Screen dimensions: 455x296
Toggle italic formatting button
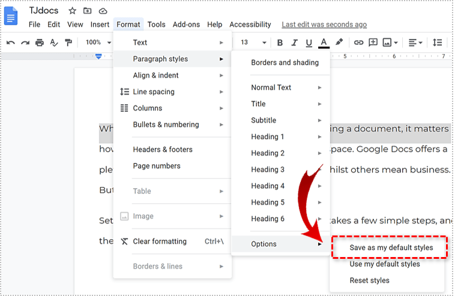pos(294,43)
